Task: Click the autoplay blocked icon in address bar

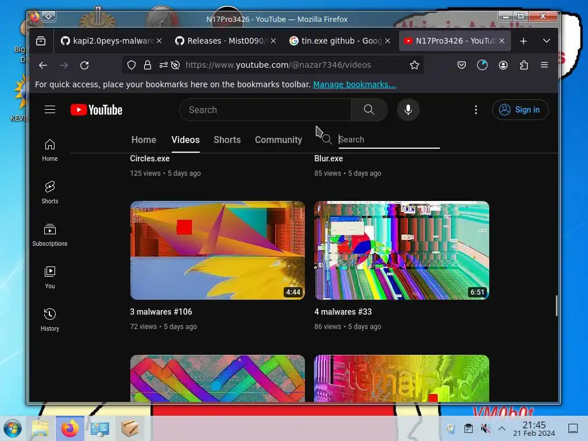Action: (x=175, y=65)
